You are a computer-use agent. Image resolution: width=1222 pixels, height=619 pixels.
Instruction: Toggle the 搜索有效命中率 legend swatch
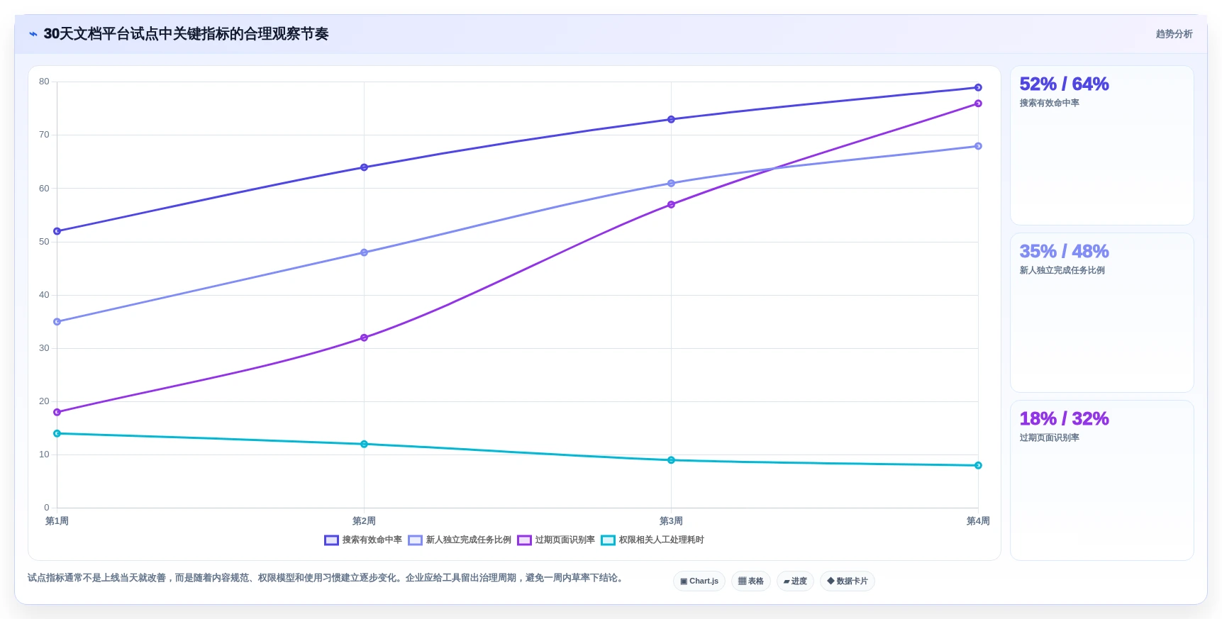coord(331,540)
